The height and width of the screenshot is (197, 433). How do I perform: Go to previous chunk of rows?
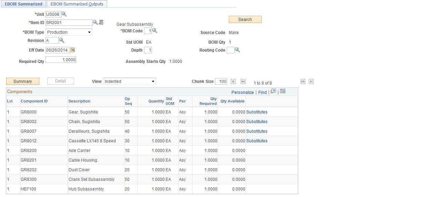click(243, 81)
